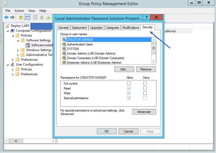Viewport: 216px width, 153px height.
Task: Open Advanced security settings
Action: [144, 112]
